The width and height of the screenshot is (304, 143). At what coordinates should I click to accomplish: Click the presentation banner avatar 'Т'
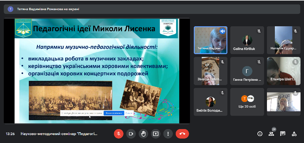(10, 9)
